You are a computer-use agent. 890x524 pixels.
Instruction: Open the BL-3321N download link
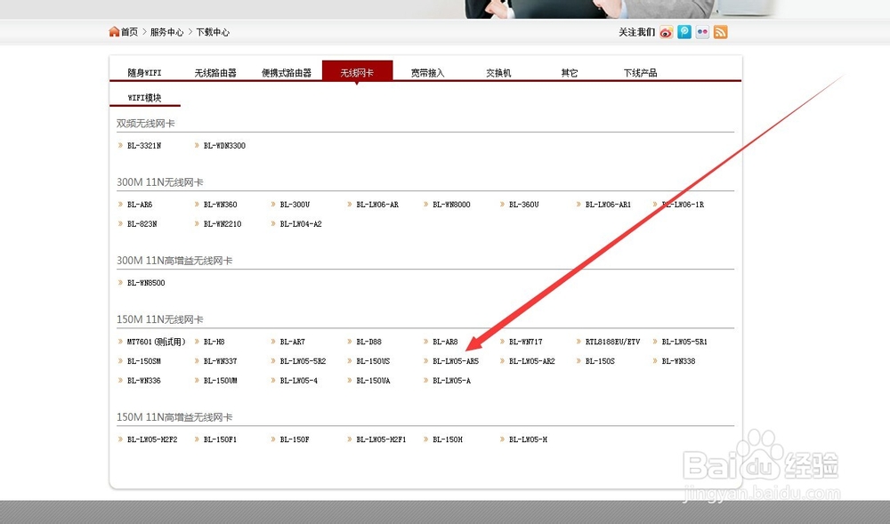click(144, 146)
